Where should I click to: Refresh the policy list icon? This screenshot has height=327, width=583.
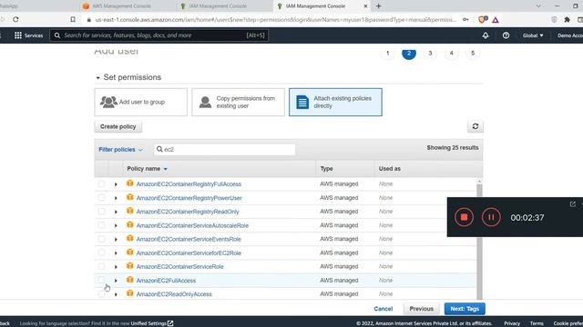click(476, 126)
